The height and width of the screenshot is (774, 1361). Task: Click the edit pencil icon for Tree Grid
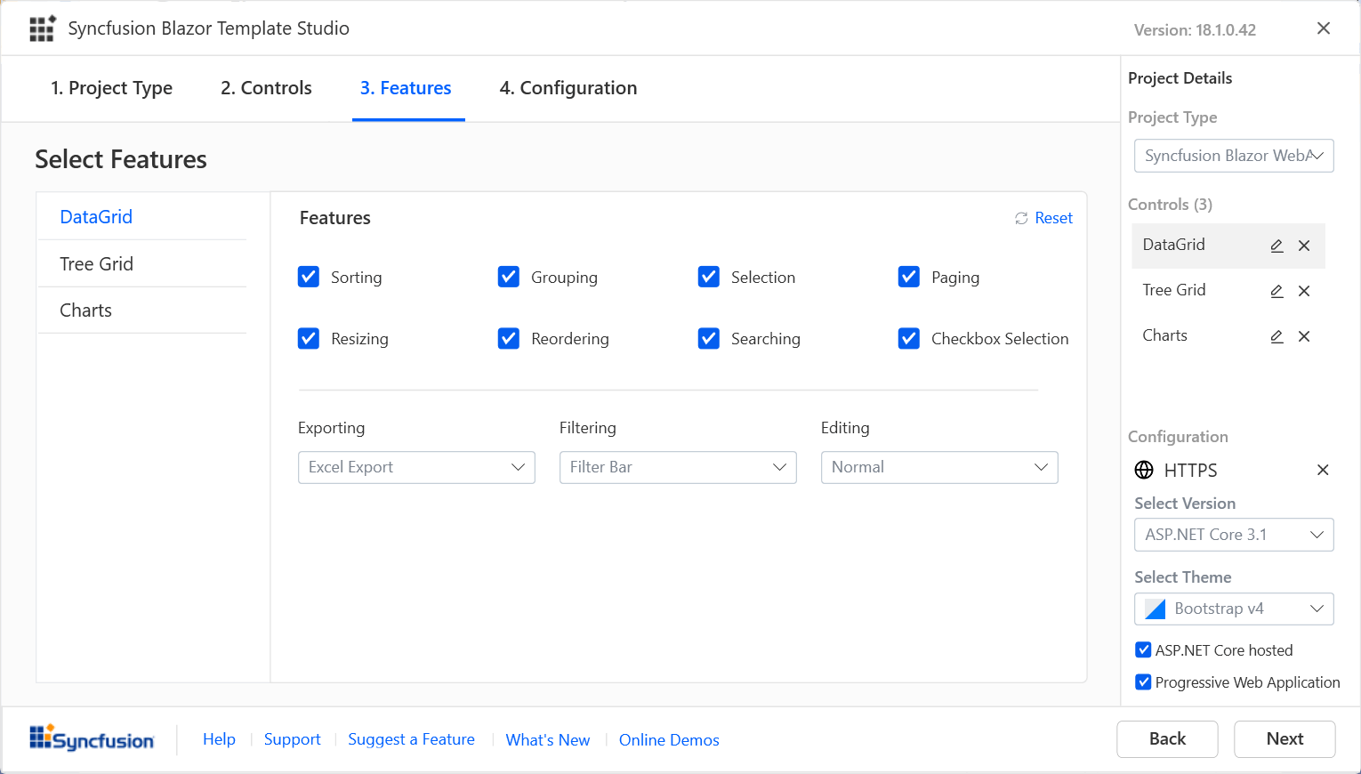pos(1276,291)
